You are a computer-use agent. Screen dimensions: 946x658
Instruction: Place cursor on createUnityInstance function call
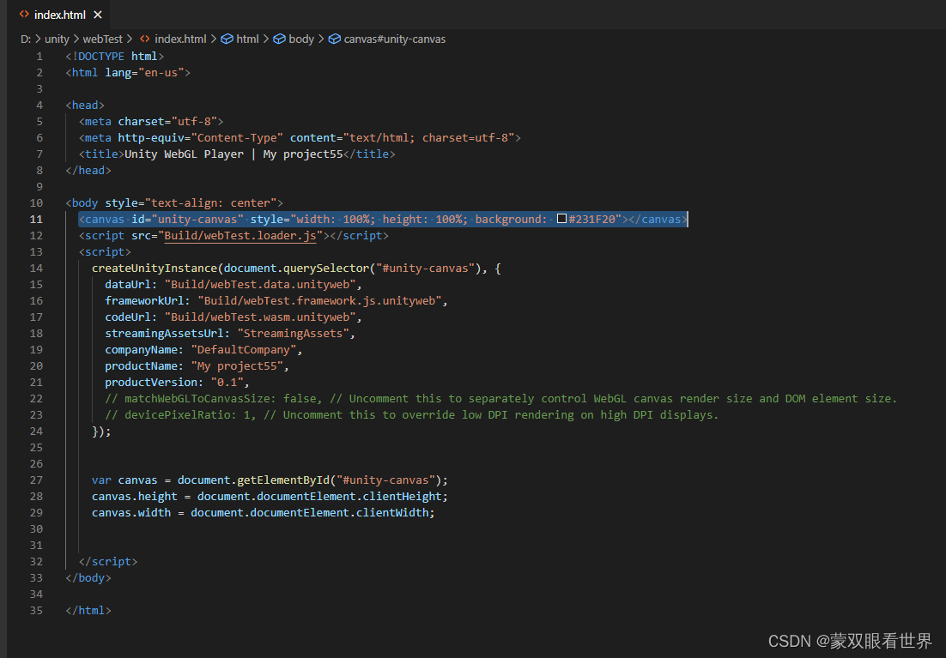155,269
